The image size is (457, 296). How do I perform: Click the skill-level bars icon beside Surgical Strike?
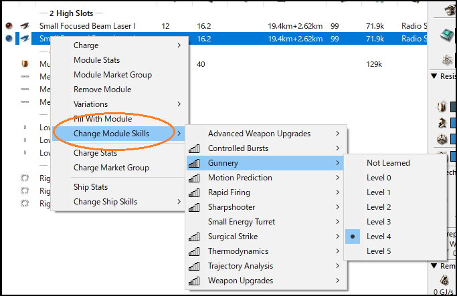click(195, 237)
